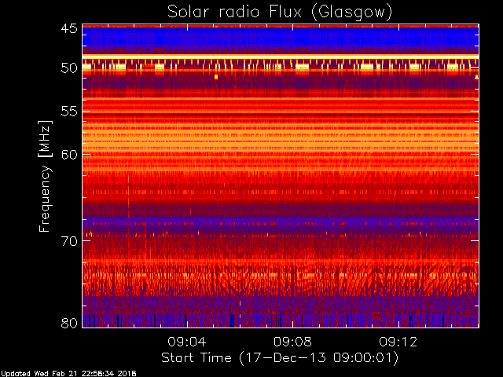Click the 45 frequency tick label

[x=69, y=28]
